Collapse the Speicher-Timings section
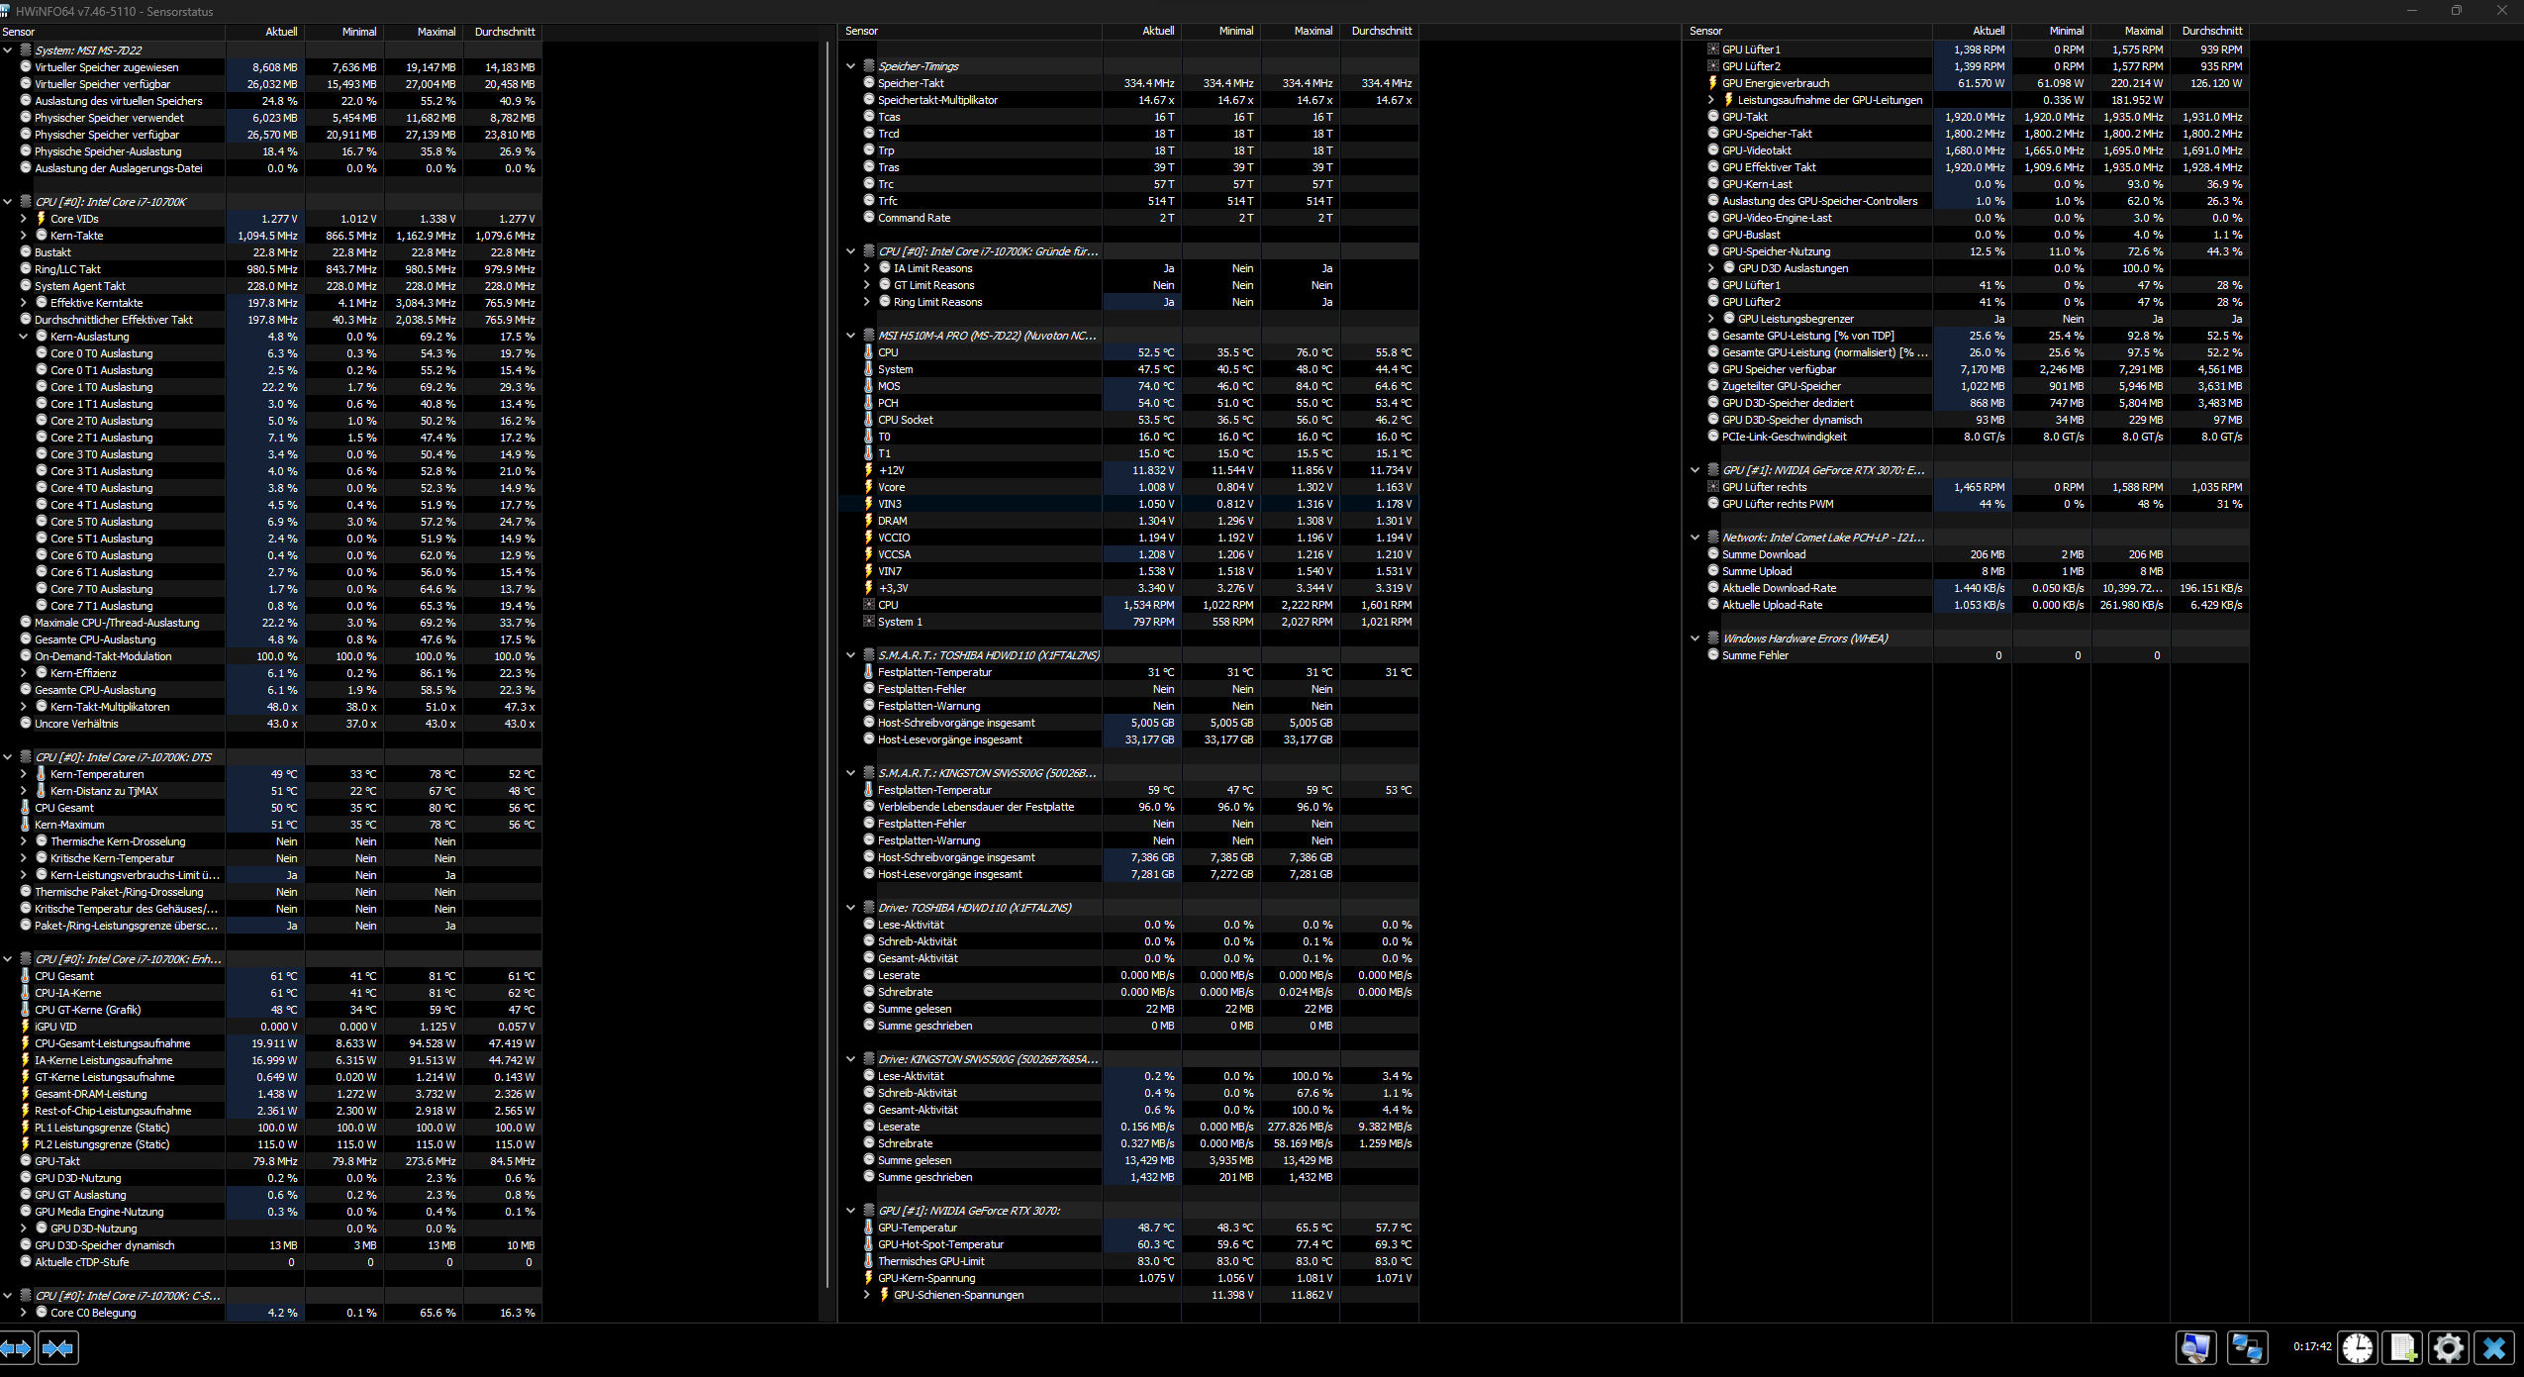The image size is (2524, 1377). click(x=850, y=66)
